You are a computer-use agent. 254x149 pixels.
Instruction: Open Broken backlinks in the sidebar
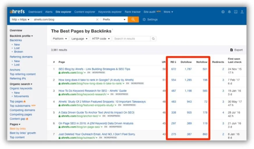point(18,52)
